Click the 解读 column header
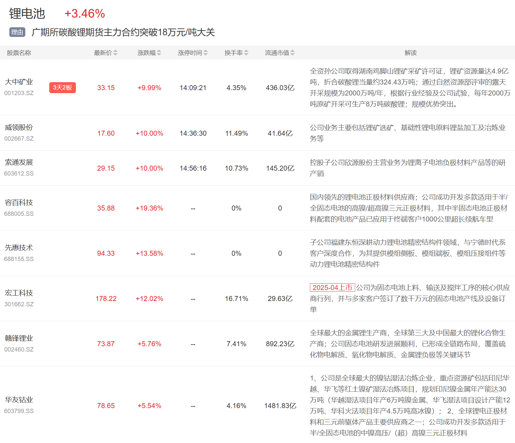 coord(410,53)
